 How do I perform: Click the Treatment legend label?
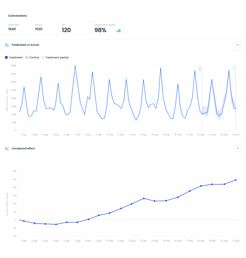pos(16,57)
